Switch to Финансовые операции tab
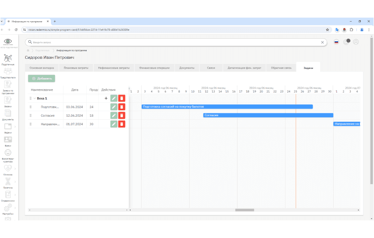The image size is (374, 238). [x=154, y=68]
